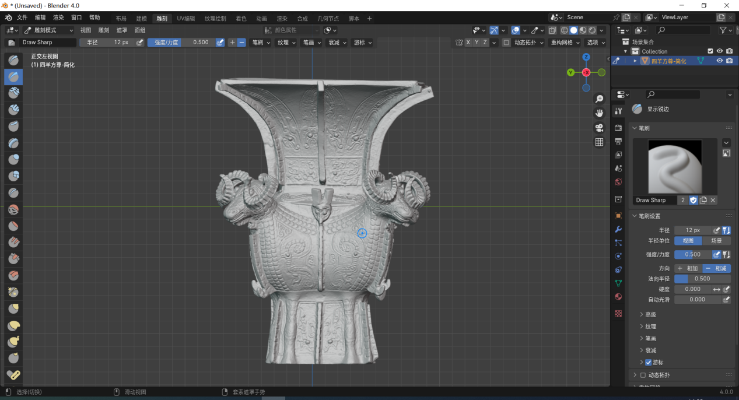Switch to the 着色 workspace tab

tap(241, 19)
